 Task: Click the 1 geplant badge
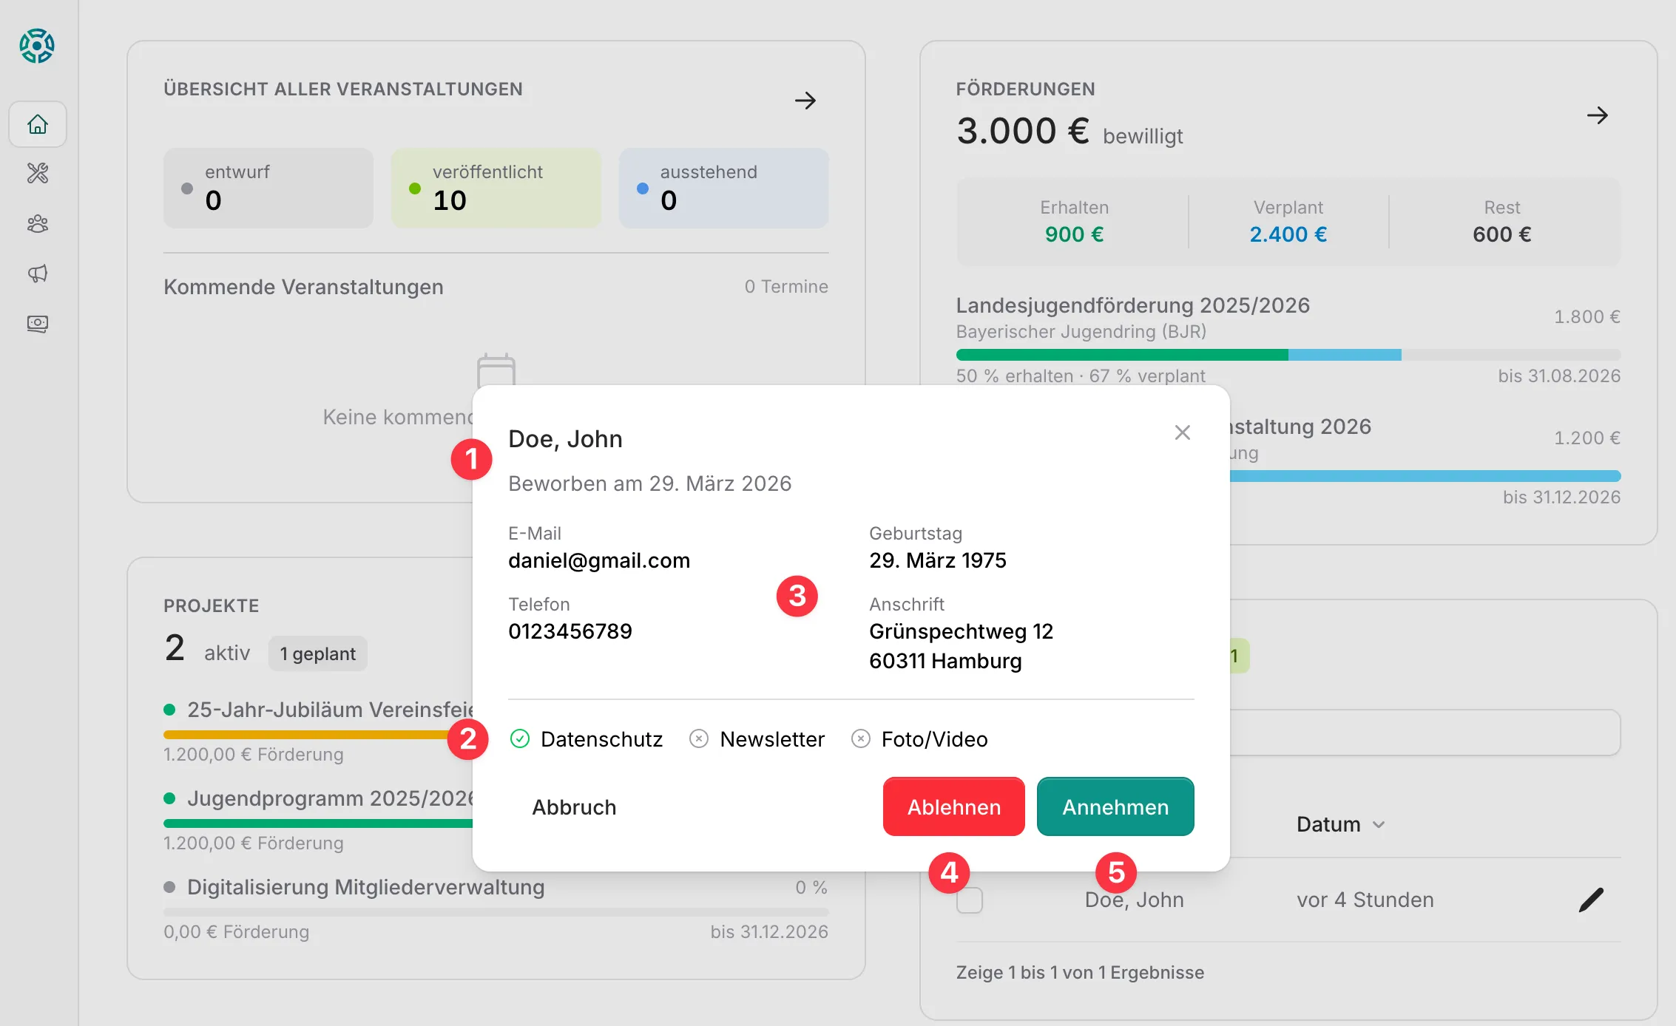(318, 653)
